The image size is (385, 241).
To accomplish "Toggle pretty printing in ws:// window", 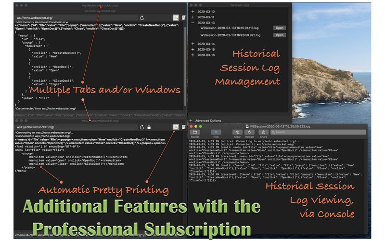I will point(176,17).
